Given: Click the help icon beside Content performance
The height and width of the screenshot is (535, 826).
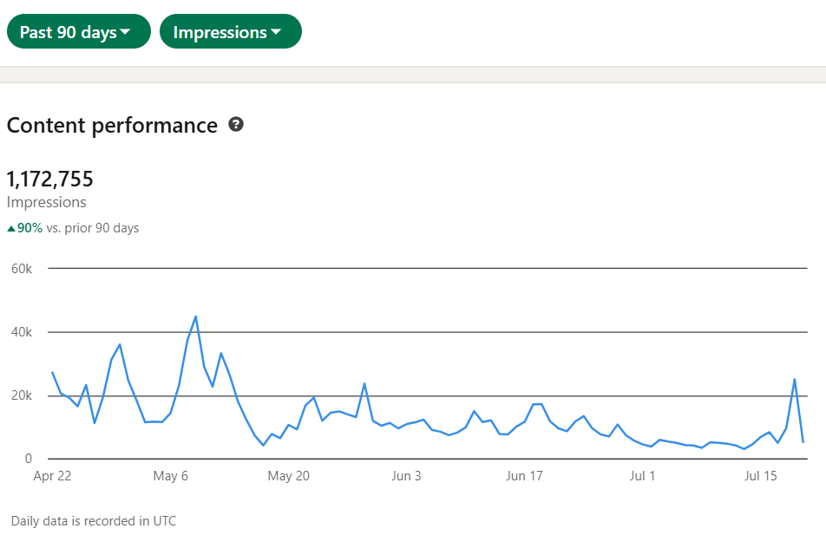Looking at the screenshot, I should [236, 125].
